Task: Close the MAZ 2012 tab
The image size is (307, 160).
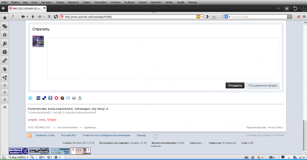Action: [45, 8]
